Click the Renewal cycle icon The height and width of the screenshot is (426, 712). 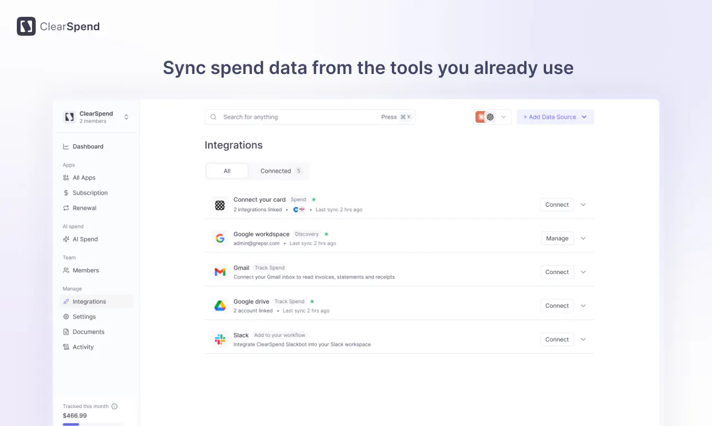(x=66, y=208)
